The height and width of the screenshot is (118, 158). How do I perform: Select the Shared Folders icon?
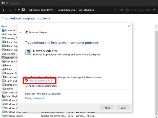pos(3,85)
